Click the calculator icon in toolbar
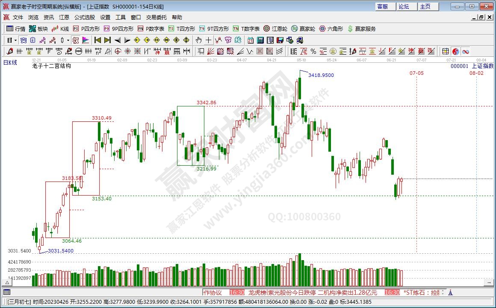The height and width of the screenshot is (308, 496). [x=260, y=40]
